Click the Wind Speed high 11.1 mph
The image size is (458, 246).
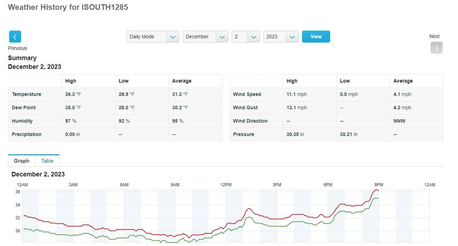pyautogui.click(x=296, y=94)
